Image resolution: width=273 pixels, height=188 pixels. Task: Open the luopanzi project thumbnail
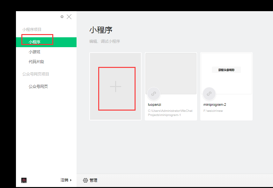pyautogui.click(x=171, y=74)
